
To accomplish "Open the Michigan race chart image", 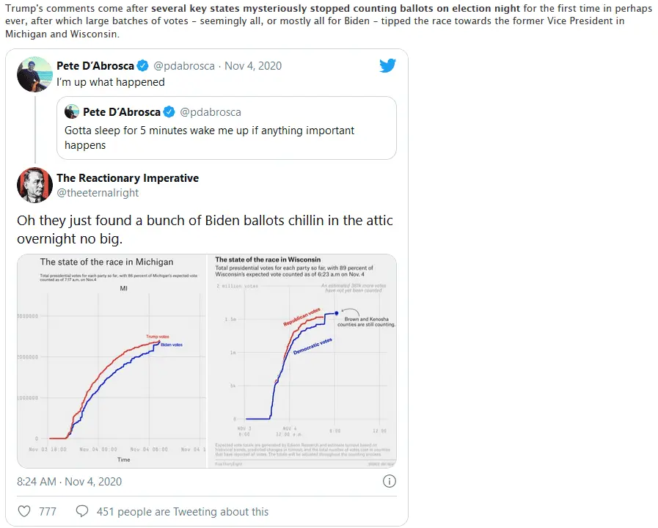I will (114, 360).
